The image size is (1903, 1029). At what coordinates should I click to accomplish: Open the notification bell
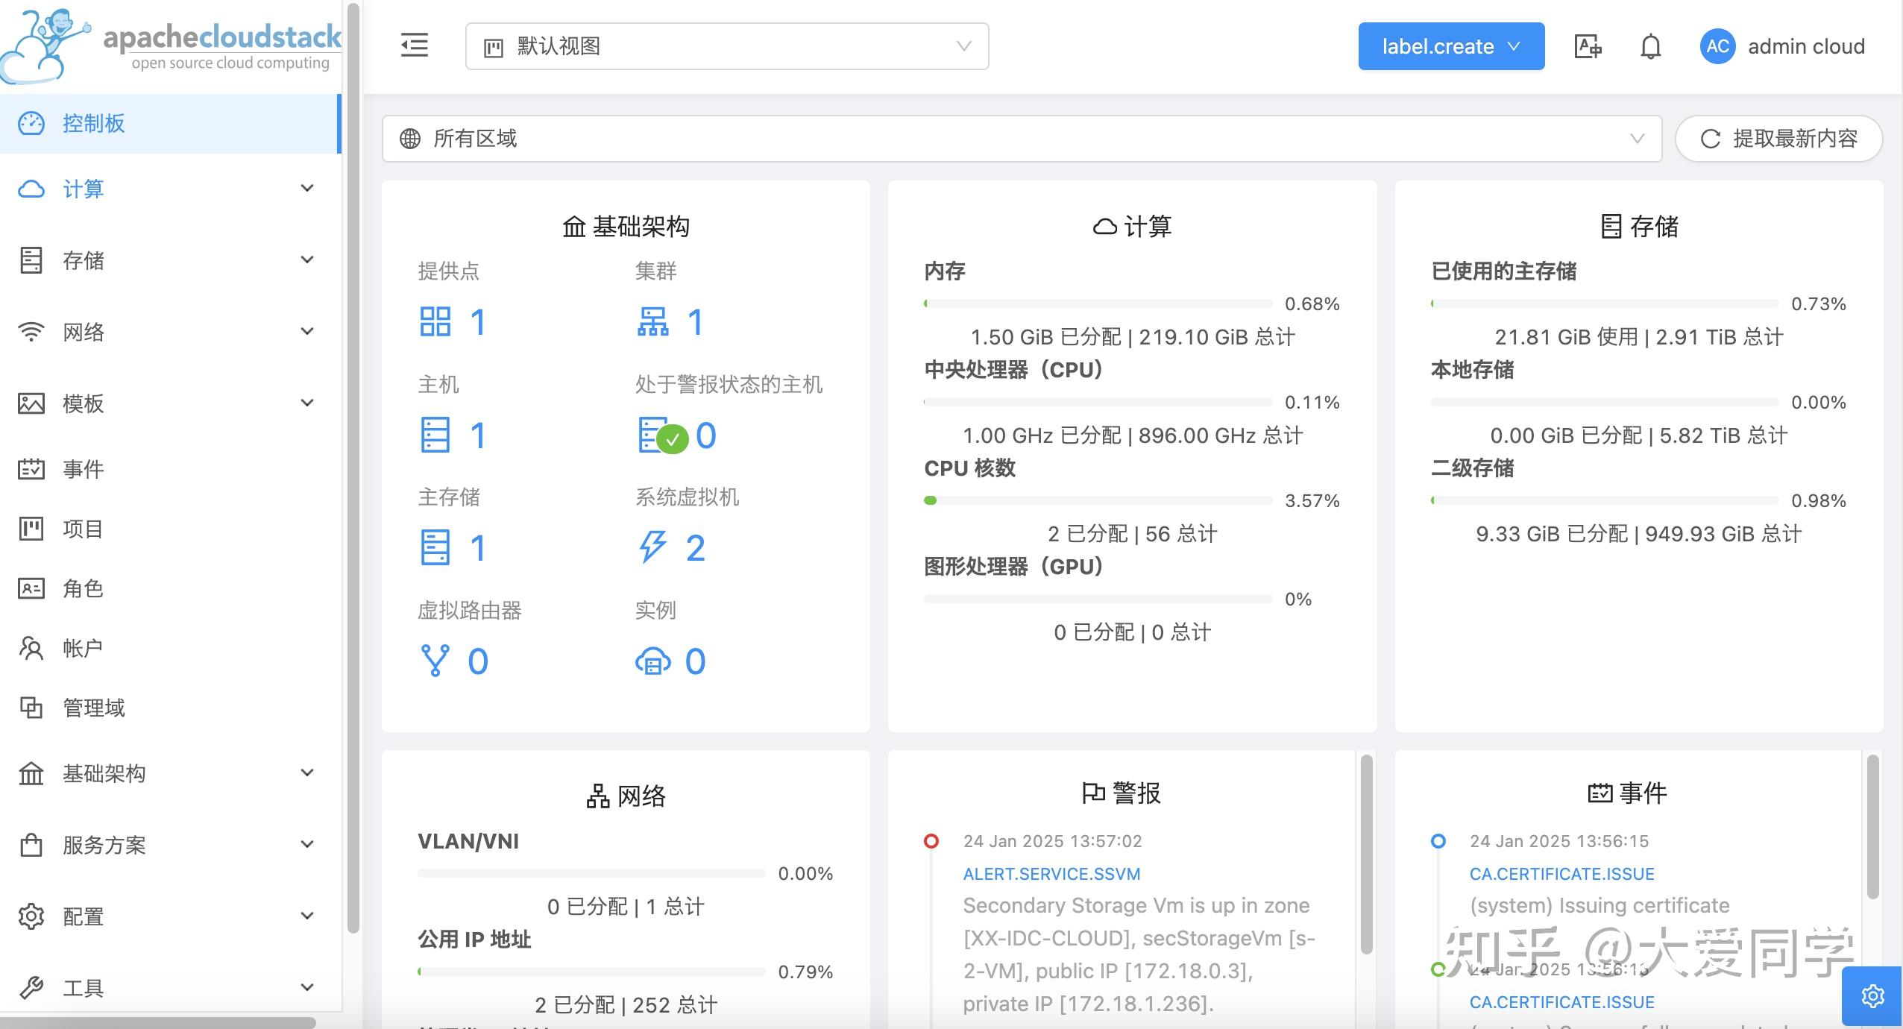pyautogui.click(x=1649, y=46)
